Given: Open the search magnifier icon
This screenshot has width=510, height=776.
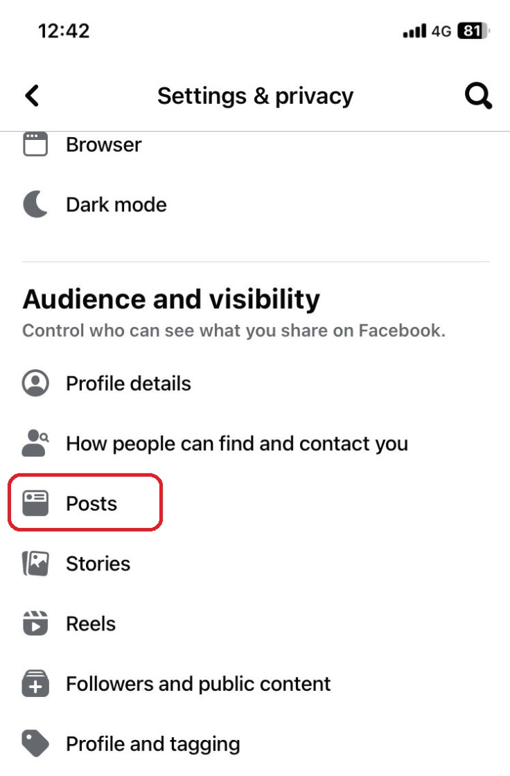Looking at the screenshot, I should 478,96.
